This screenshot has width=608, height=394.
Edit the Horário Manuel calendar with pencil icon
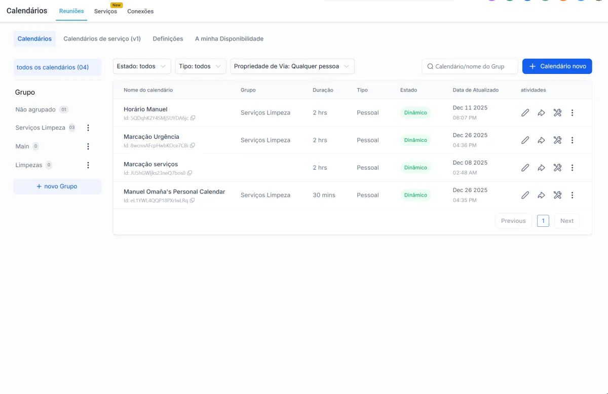tap(525, 113)
